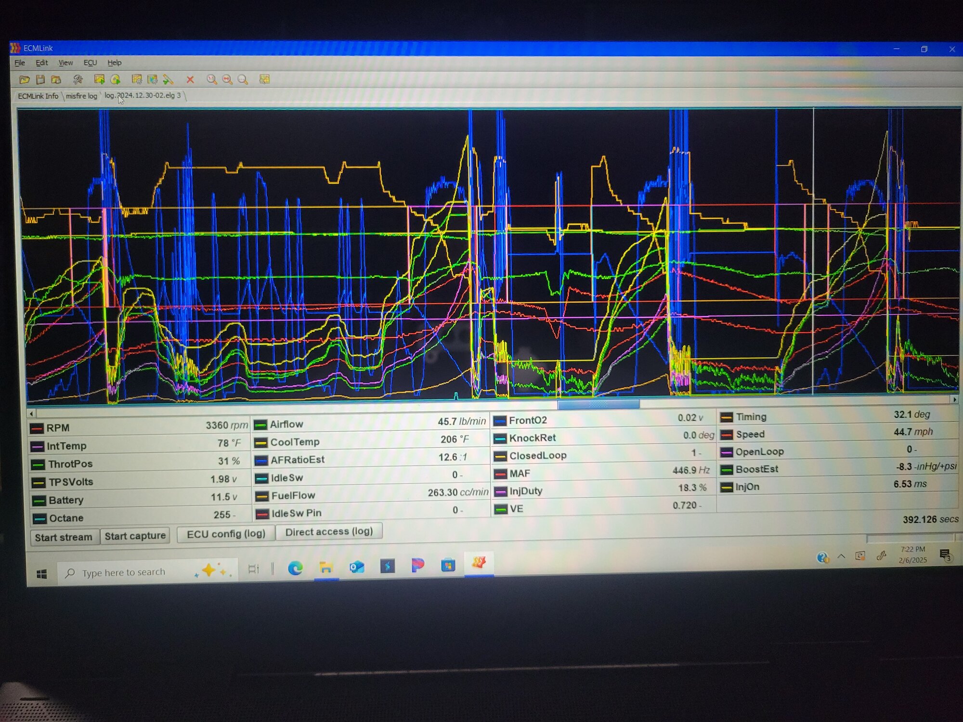
Task: Delete with the red X icon
Action: tap(190, 79)
